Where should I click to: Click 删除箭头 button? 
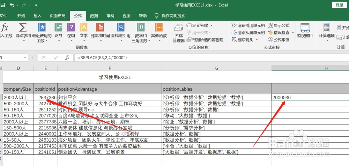[x=242, y=40]
